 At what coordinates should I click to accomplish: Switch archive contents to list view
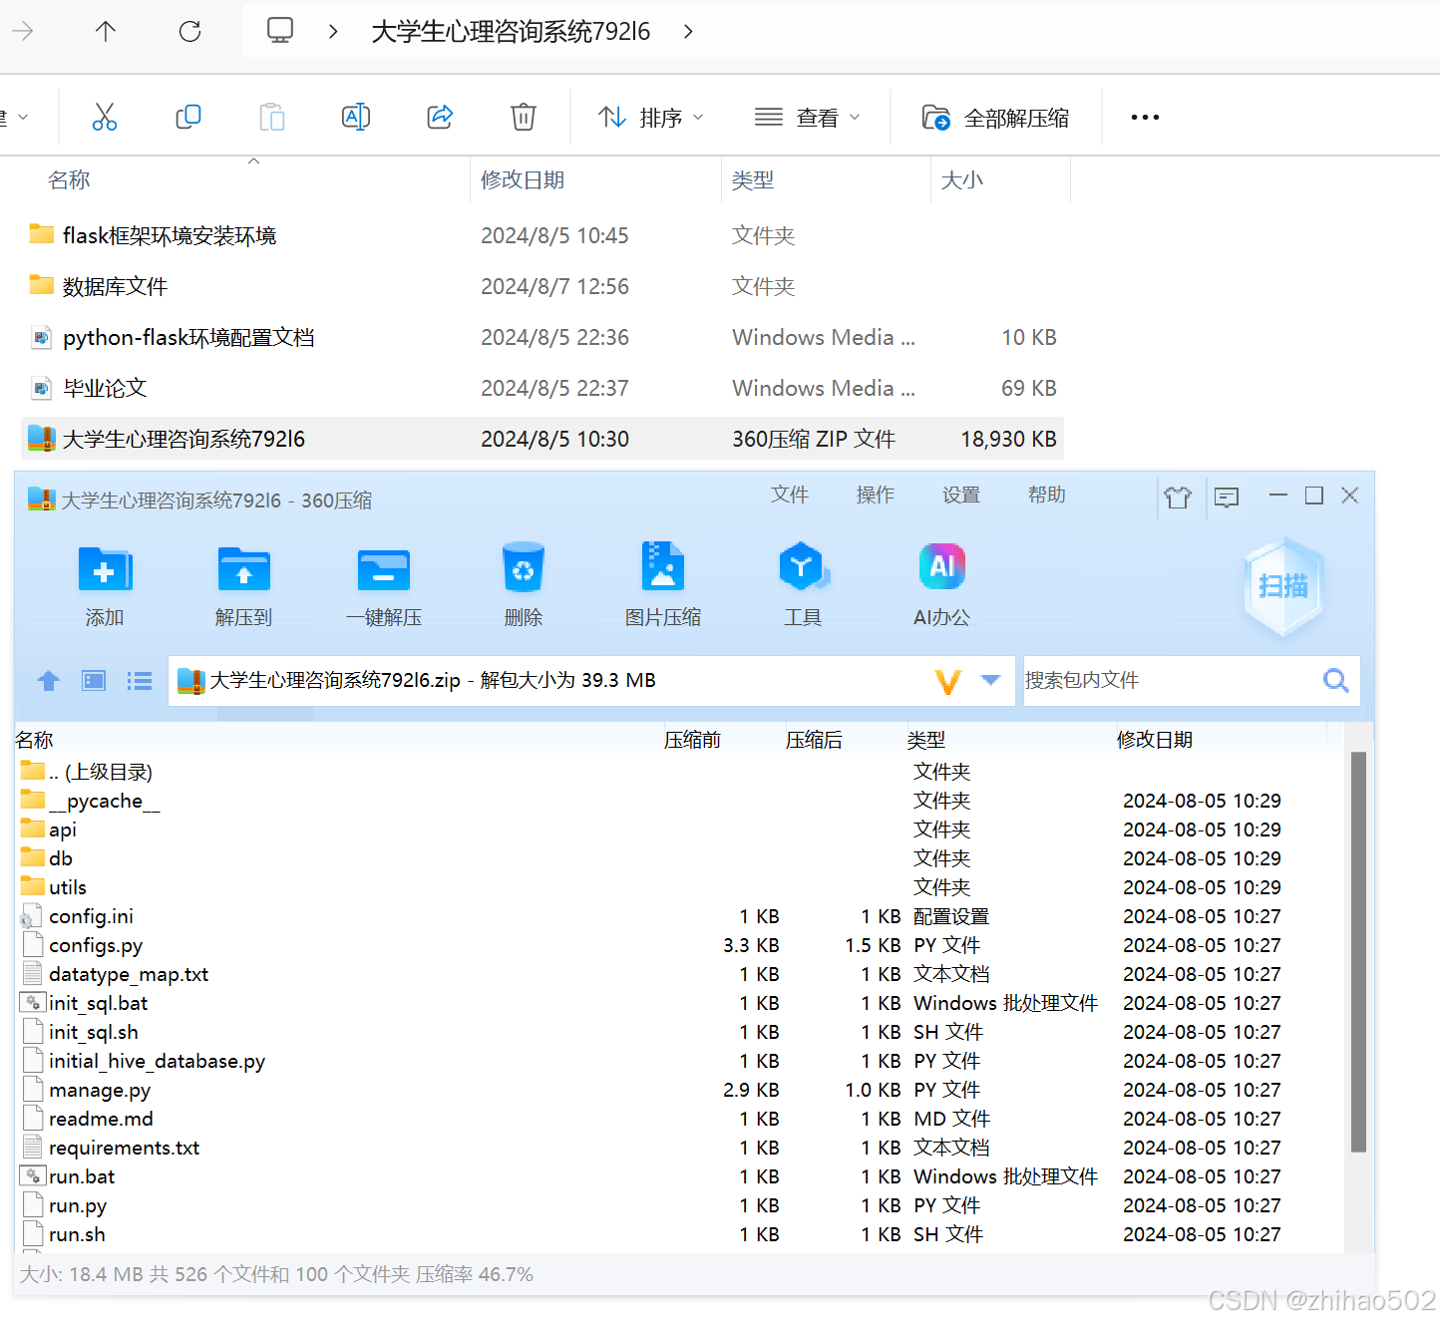coord(139,680)
